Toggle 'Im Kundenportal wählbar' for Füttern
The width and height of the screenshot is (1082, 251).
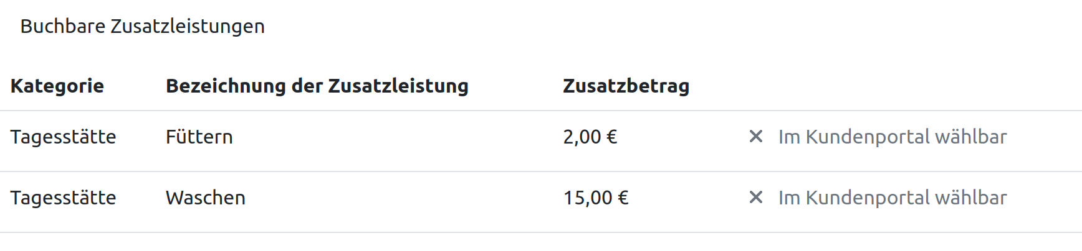click(x=892, y=137)
